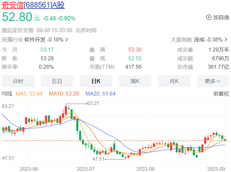Click the 47.51 low-point chart annotation
Image resolution: width=231 pixels, height=172 pixels.
tap(98, 159)
